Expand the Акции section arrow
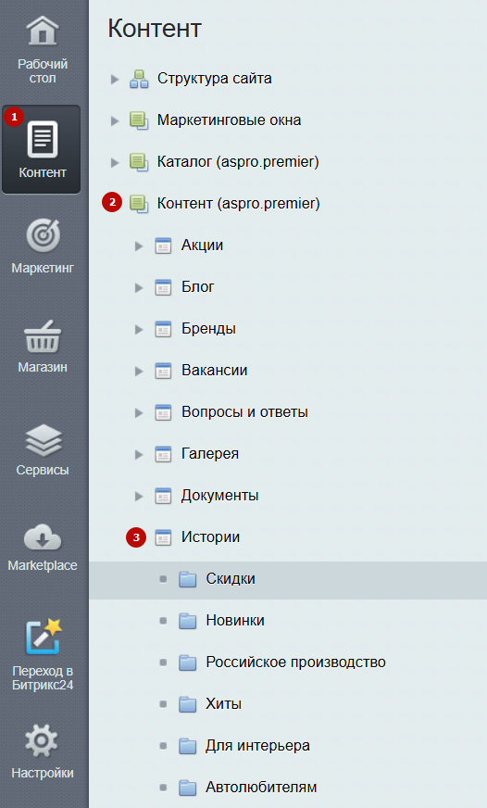This screenshot has height=808, width=487. click(139, 246)
